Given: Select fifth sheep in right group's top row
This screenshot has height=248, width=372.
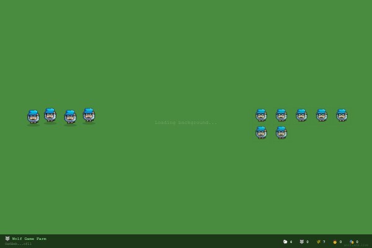Looking at the screenshot, I should [342, 115].
